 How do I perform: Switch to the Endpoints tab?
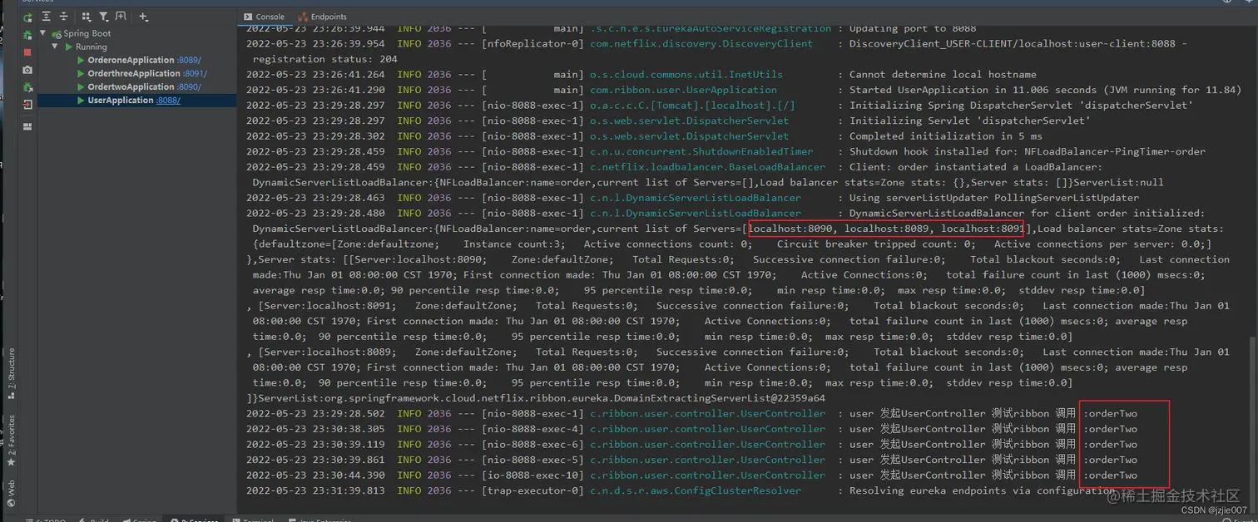point(323,17)
